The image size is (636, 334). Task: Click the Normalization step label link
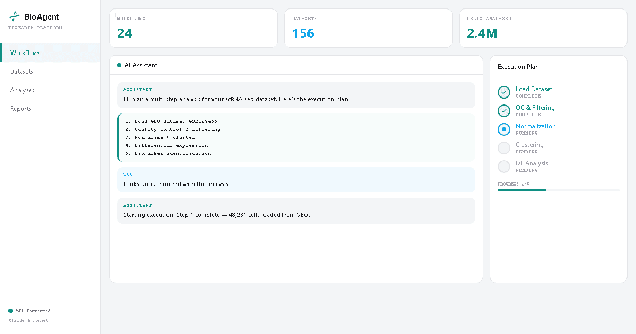[x=535, y=126]
